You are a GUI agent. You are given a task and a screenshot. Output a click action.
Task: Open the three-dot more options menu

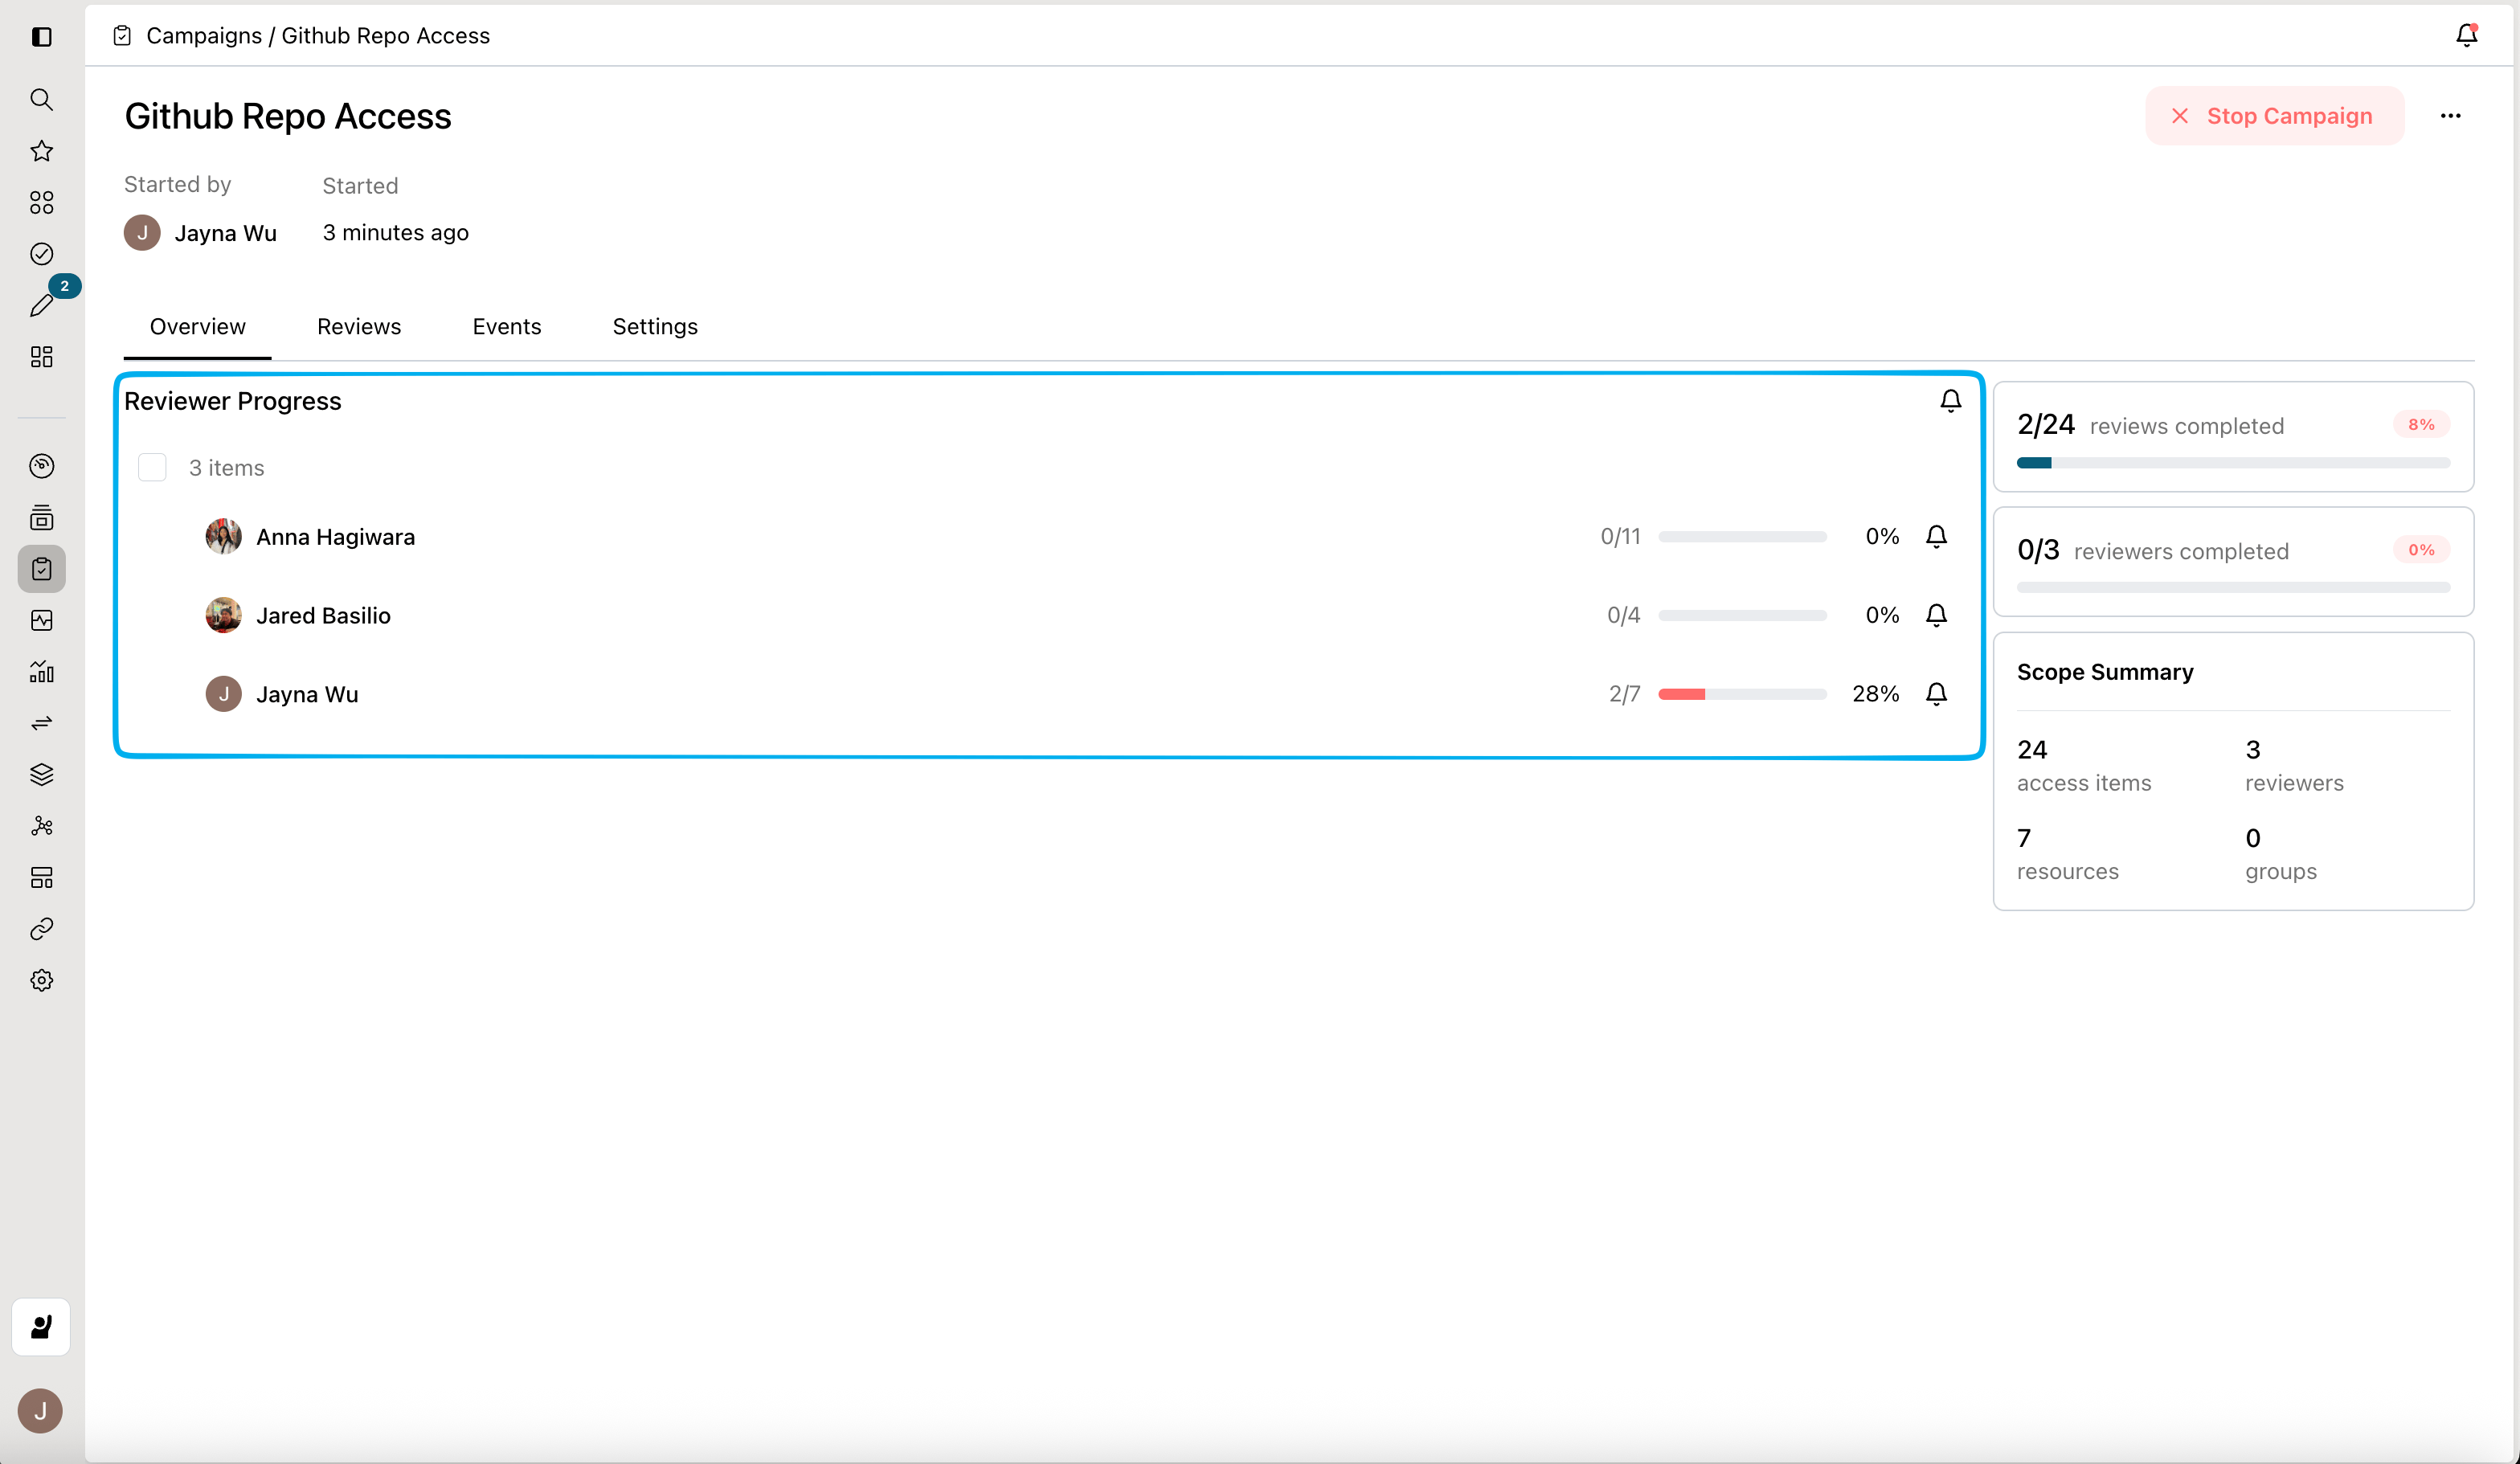click(x=2450, y=116)
